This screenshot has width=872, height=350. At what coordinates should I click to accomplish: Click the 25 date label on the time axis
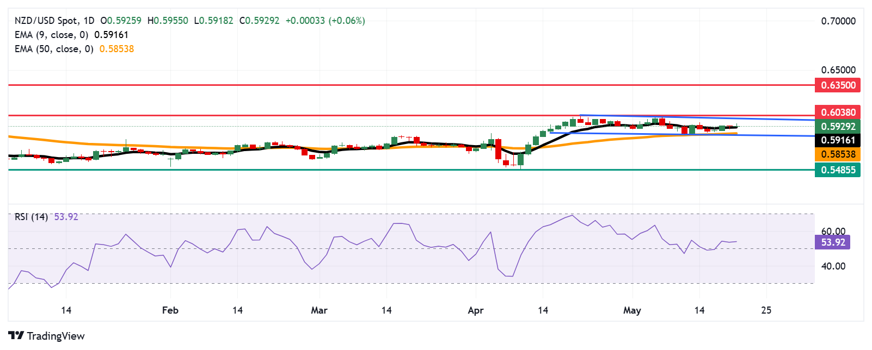pos(766,310)
